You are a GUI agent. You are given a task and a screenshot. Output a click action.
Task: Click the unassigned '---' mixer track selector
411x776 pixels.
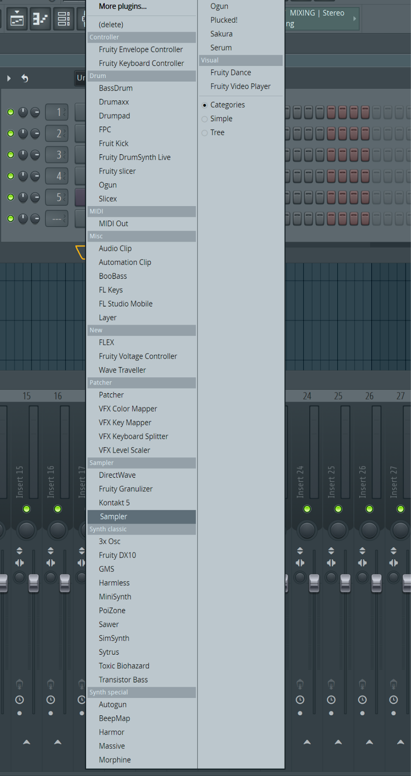tap(57, 219)
